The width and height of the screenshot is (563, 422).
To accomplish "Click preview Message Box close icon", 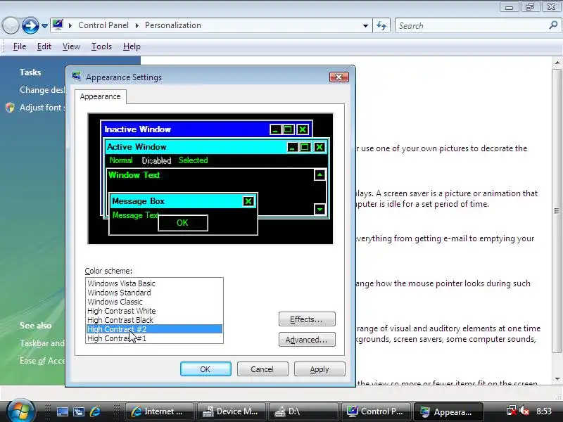I will (x=248, y=201).
